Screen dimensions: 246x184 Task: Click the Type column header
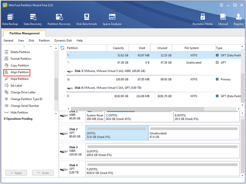(228, 48)
